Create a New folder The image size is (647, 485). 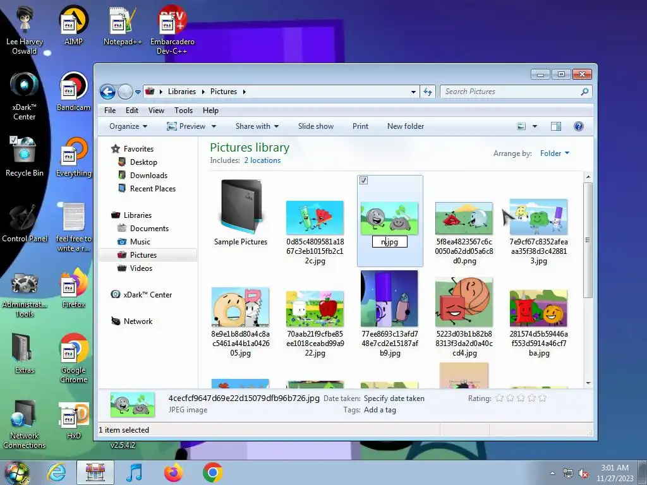[x=406, y=126]
